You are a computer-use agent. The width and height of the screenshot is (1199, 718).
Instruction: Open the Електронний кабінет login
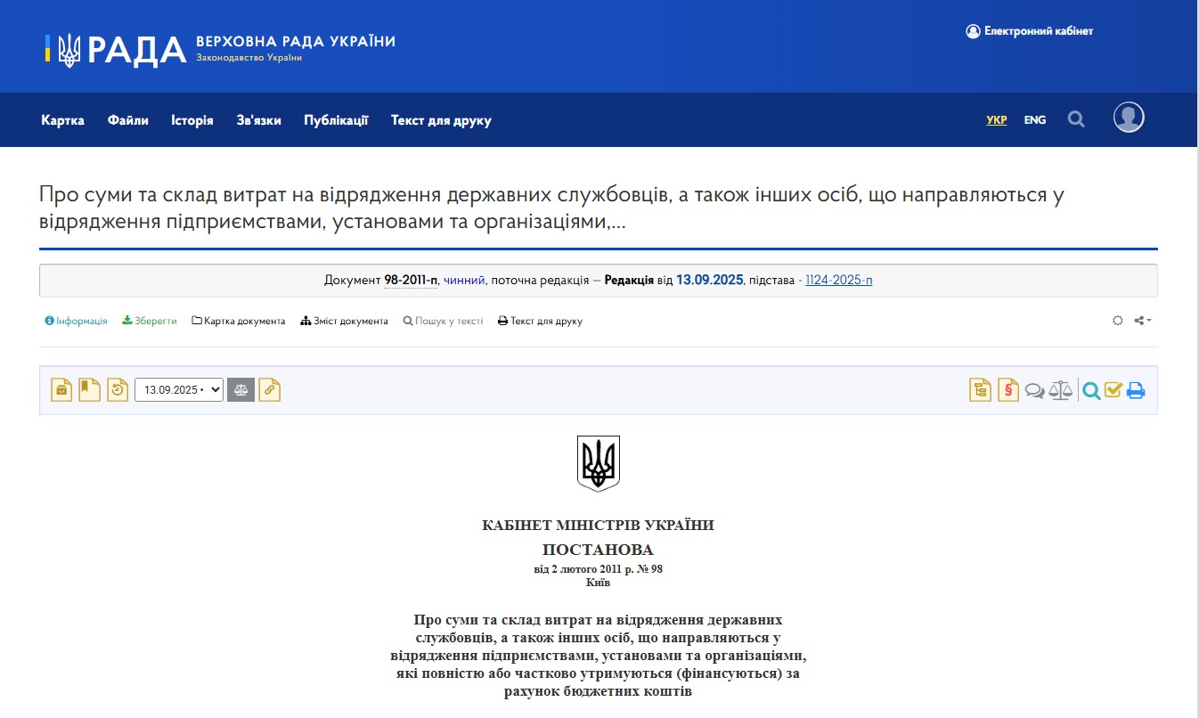1029,31
